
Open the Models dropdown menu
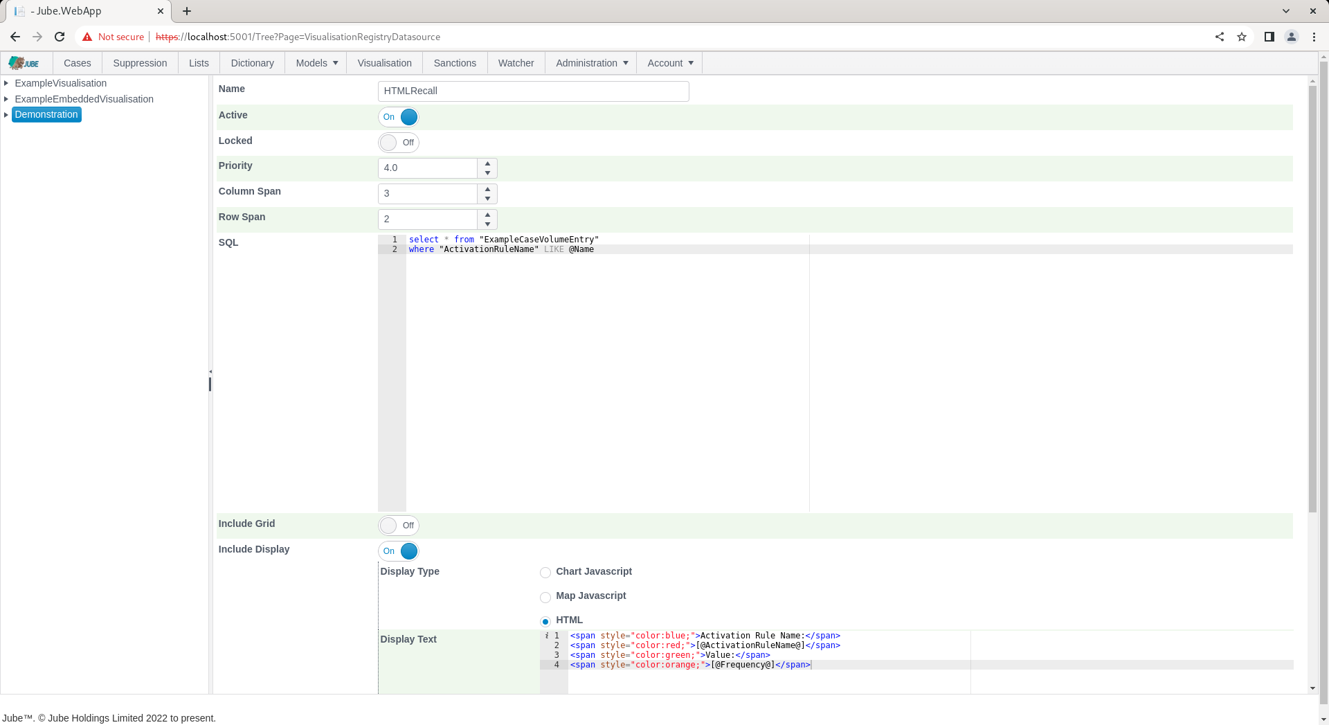317,63
